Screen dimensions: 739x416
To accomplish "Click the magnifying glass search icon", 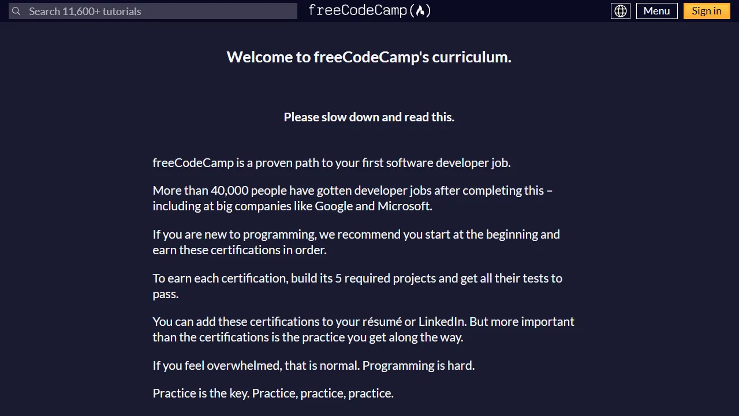I will point(16,11).
